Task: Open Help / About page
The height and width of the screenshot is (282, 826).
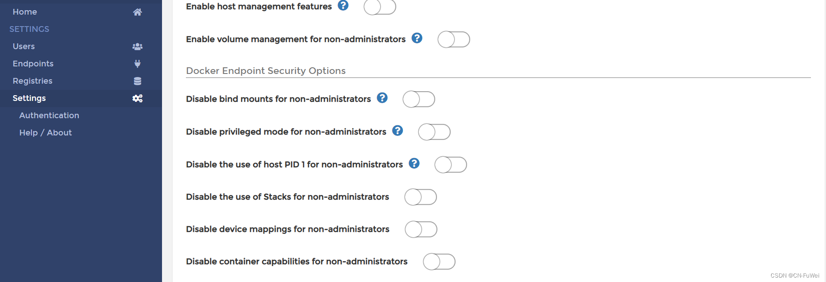Action: (x=46, y=133)
